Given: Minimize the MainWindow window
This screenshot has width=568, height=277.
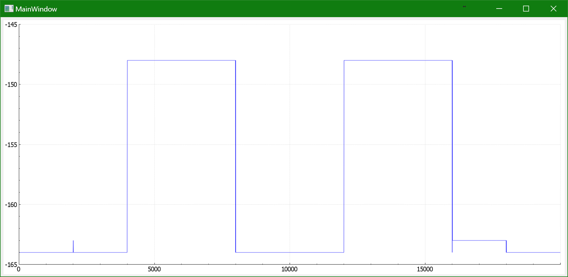Looking at the screenshot, I should 499,9.
